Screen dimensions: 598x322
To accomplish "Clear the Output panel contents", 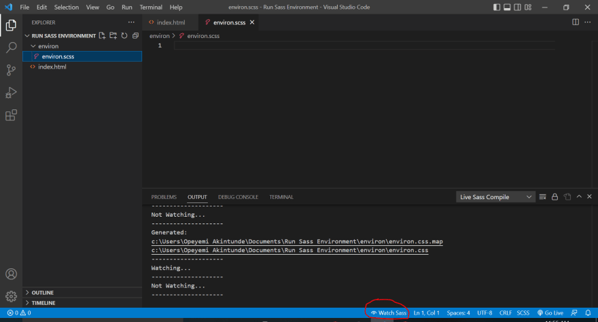I will 543,196.
